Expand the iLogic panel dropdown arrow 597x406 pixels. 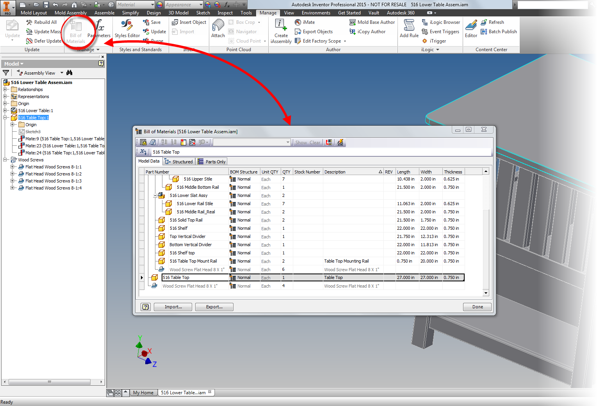pos(438,50)
